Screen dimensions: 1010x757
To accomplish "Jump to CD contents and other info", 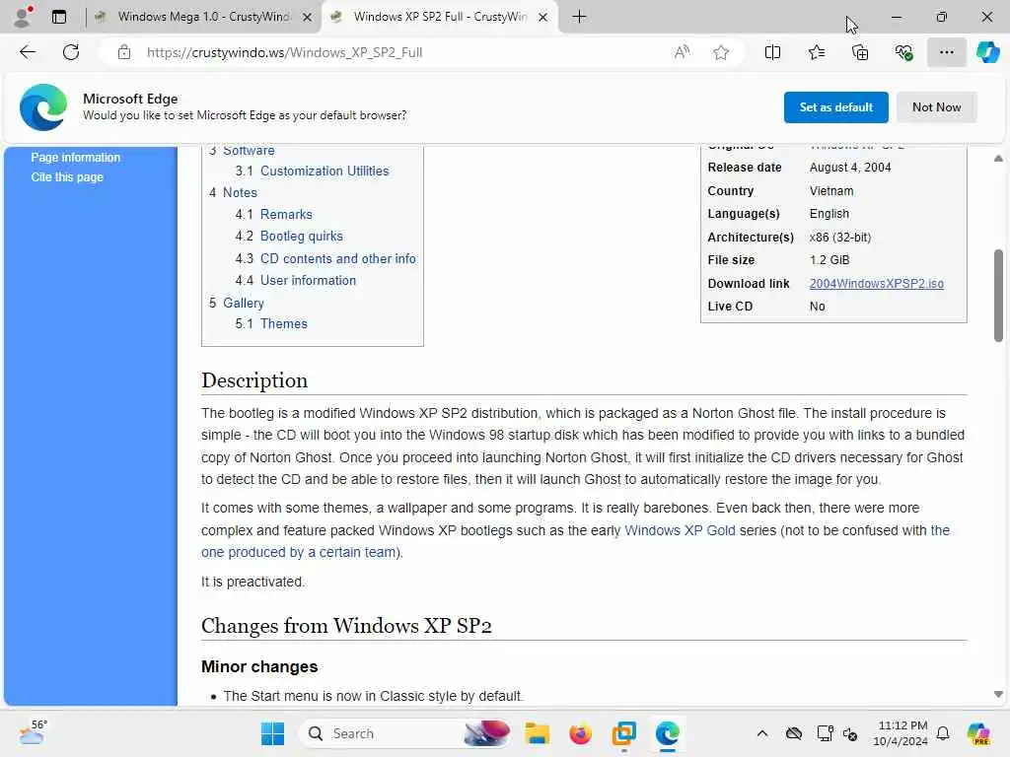I will 338,258.
